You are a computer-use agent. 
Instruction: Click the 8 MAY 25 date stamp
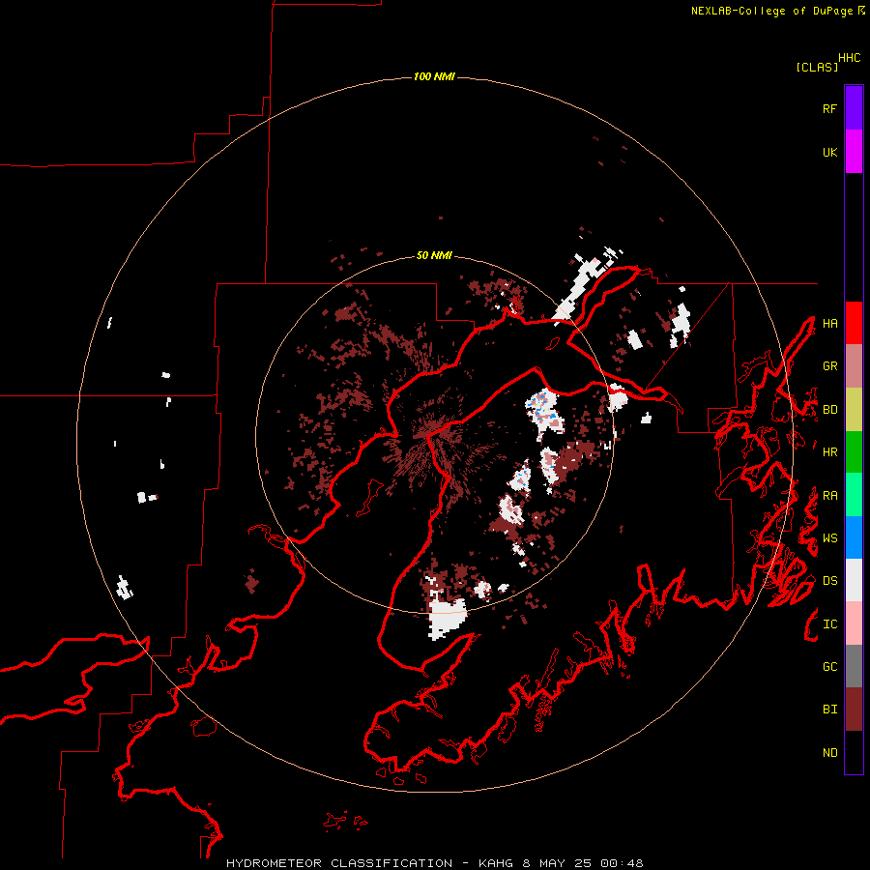coord(557,863)
